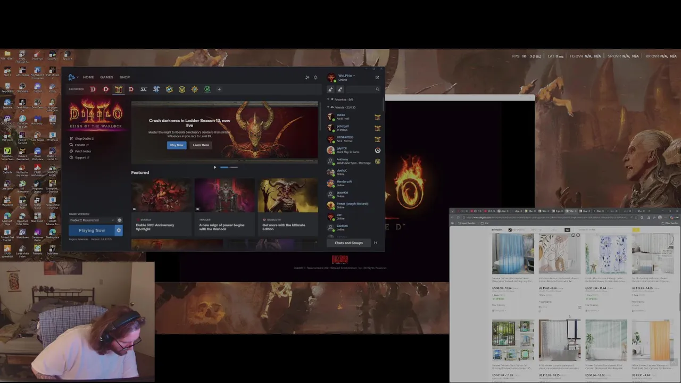Open the Shop Diablo II link
The width and height of the screenshot is (681, 383).
click(82, 139)
